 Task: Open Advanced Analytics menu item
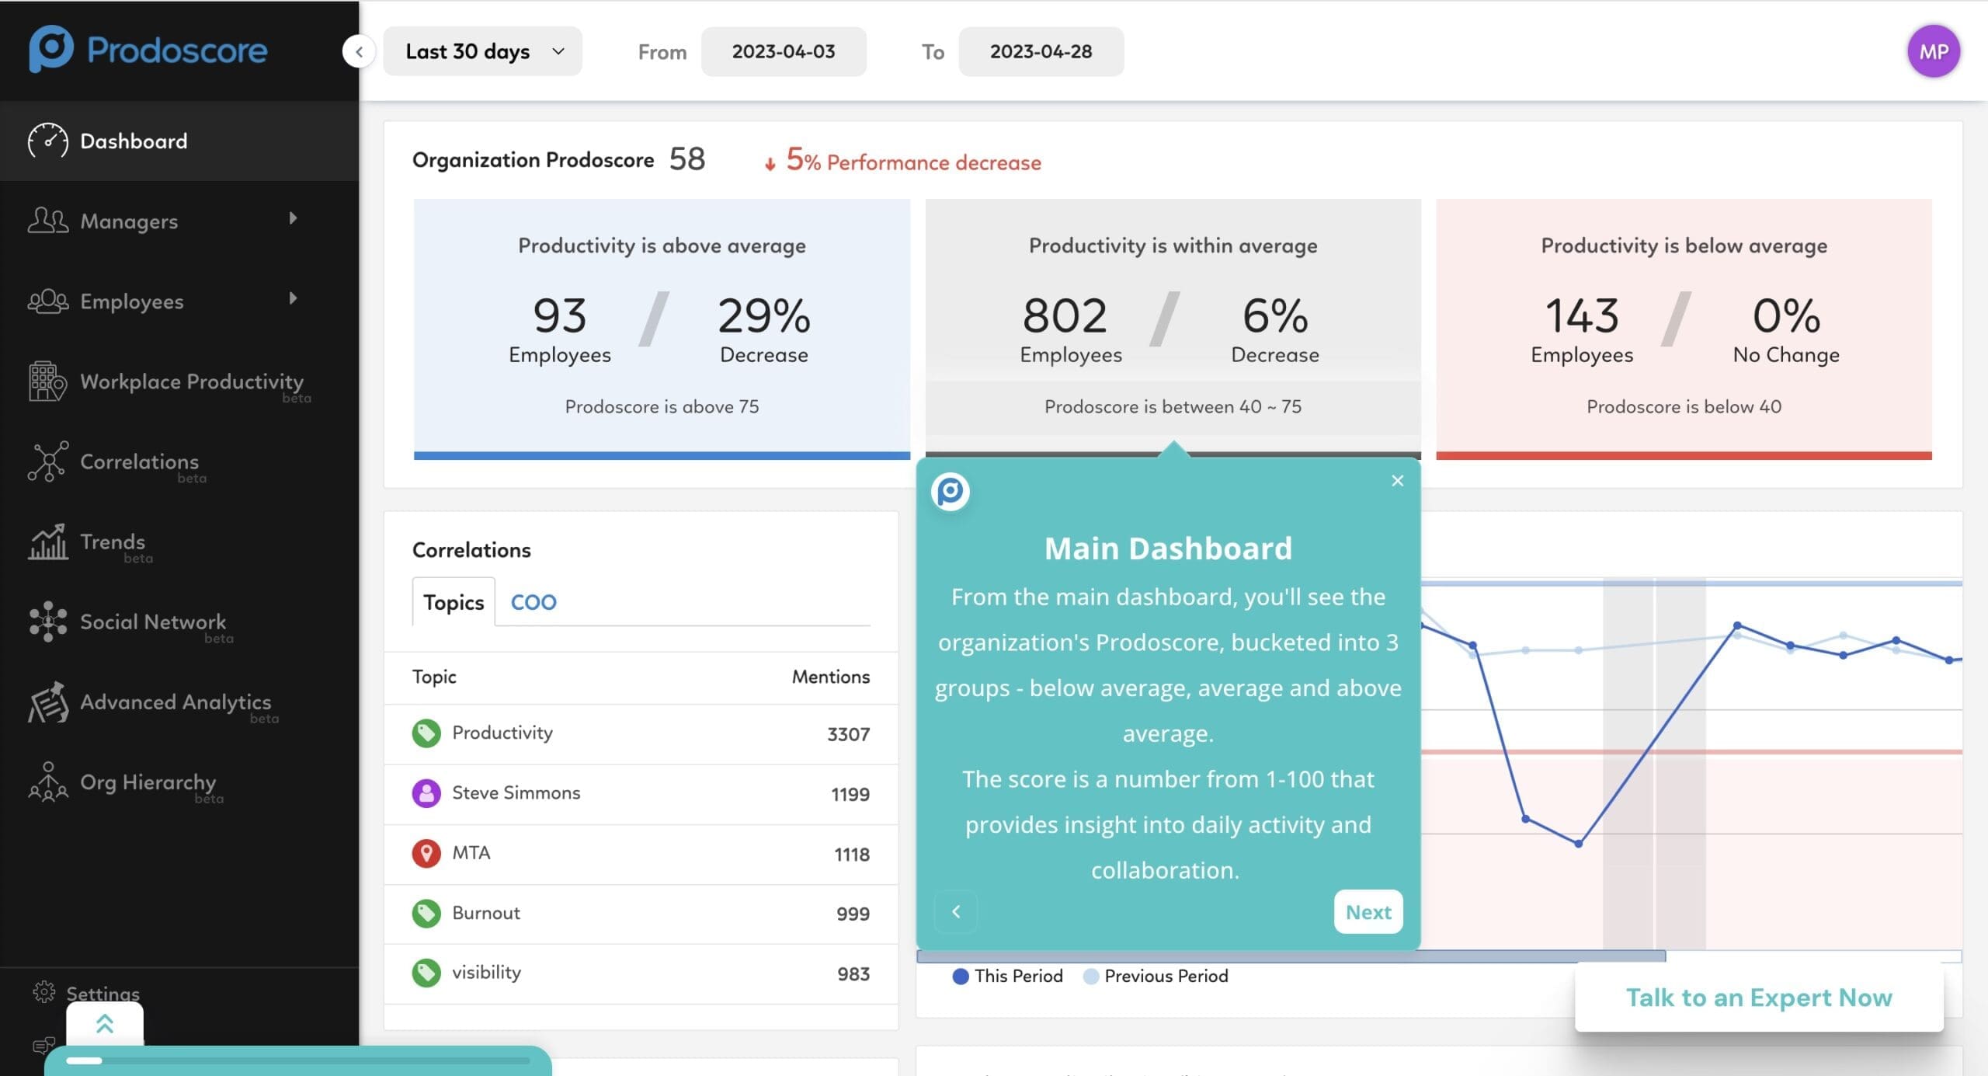(179, 702)
